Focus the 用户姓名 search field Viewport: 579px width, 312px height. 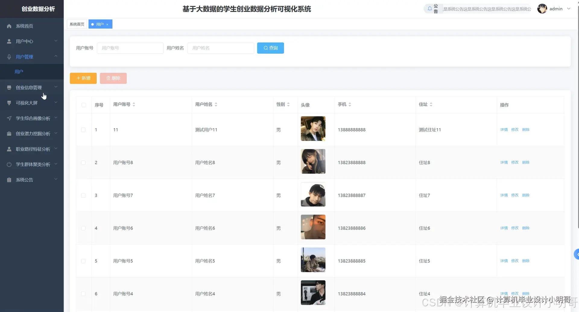pyautogui.click(x=221, y=48)
